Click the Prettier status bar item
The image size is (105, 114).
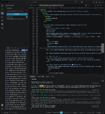click(98, 112)
